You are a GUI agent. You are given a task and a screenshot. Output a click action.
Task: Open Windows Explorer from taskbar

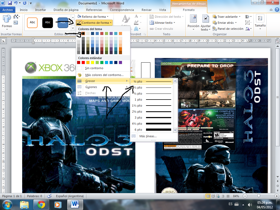[24, 205]
